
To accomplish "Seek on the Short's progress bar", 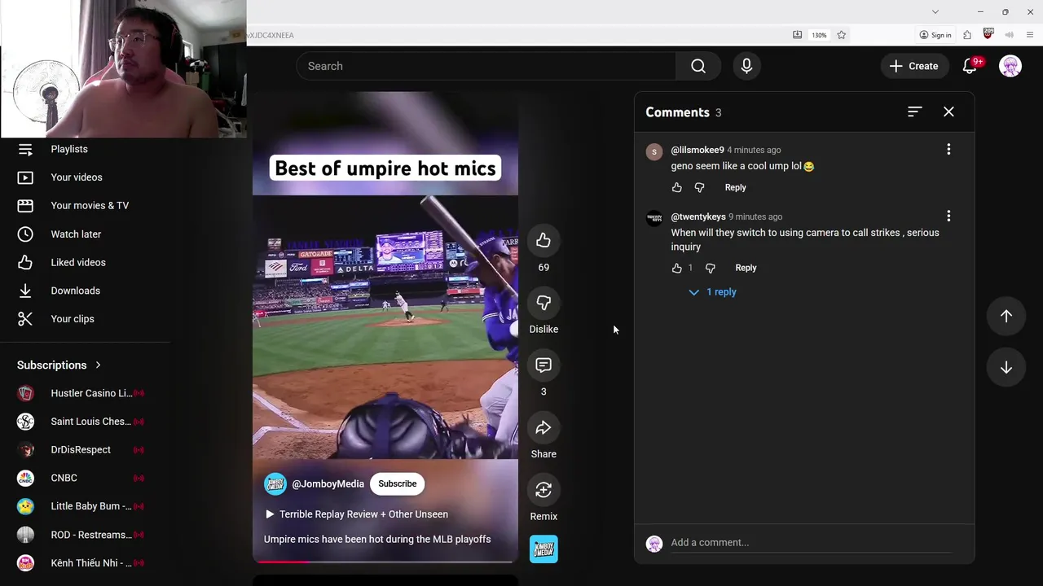I will coord(385,562).
